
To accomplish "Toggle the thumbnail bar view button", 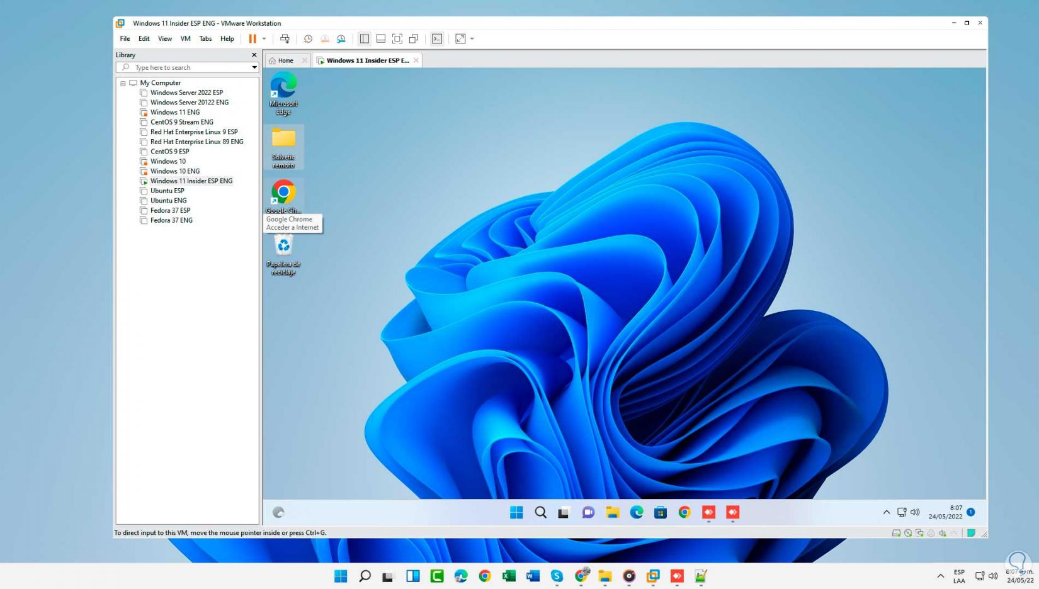I will click(x=381, y=39).
